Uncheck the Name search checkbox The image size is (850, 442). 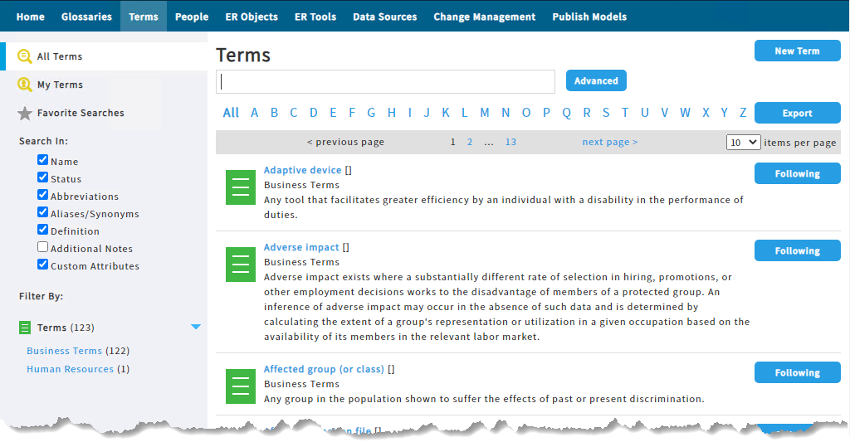tap(43, 160)
